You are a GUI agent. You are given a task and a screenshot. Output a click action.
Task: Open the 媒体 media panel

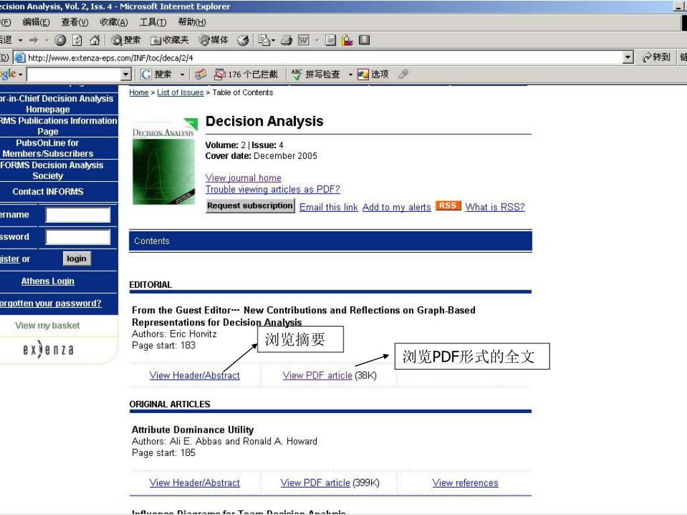tap(213, 40)
